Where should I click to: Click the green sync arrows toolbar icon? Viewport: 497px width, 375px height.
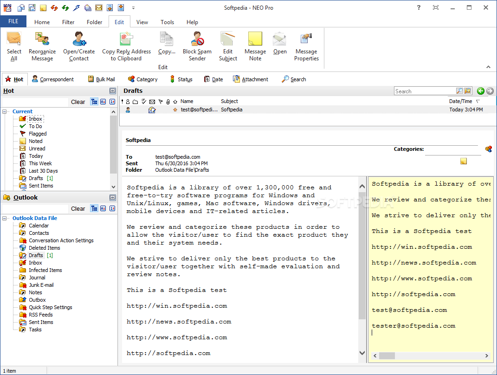(65, 7)
